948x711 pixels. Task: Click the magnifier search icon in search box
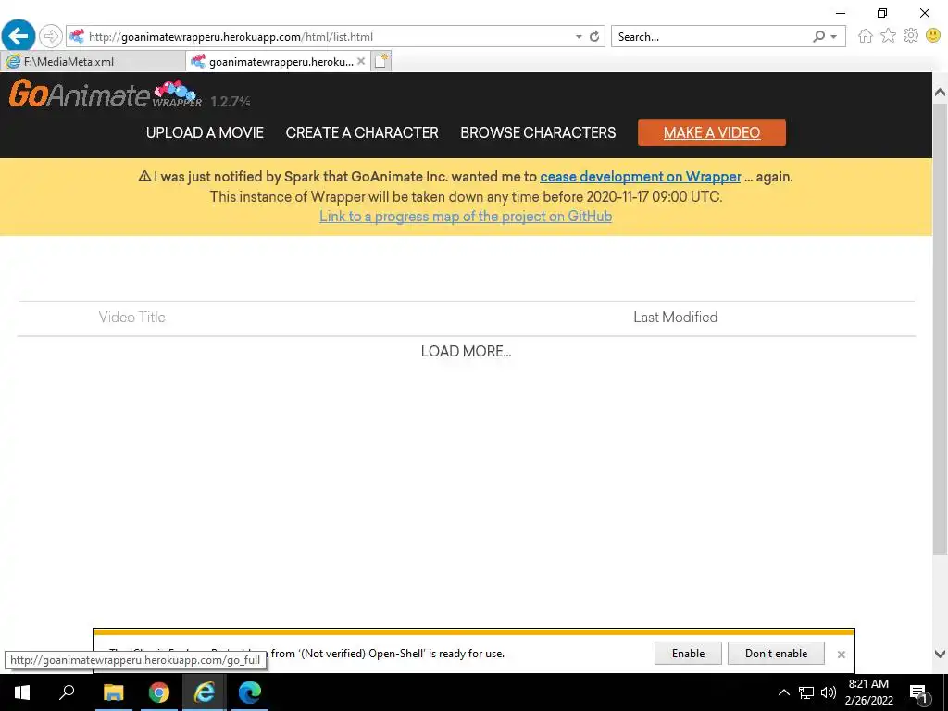point(818,36)
